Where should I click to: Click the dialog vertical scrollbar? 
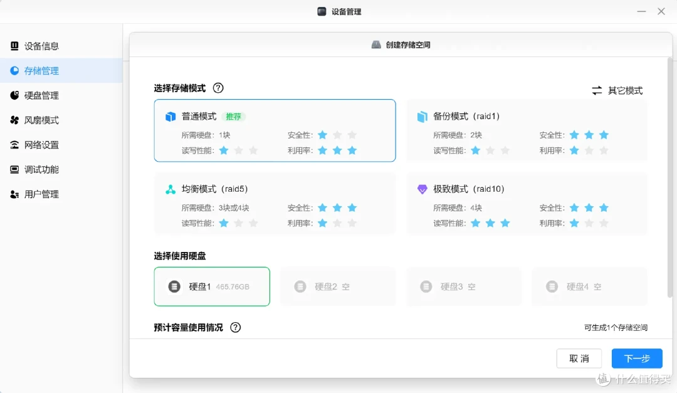669,177
